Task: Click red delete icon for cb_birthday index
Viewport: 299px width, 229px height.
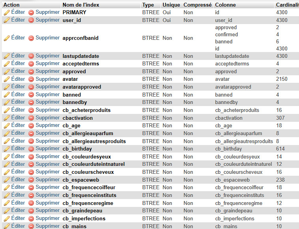Action: pyautogui.click(x=31, y=149)
